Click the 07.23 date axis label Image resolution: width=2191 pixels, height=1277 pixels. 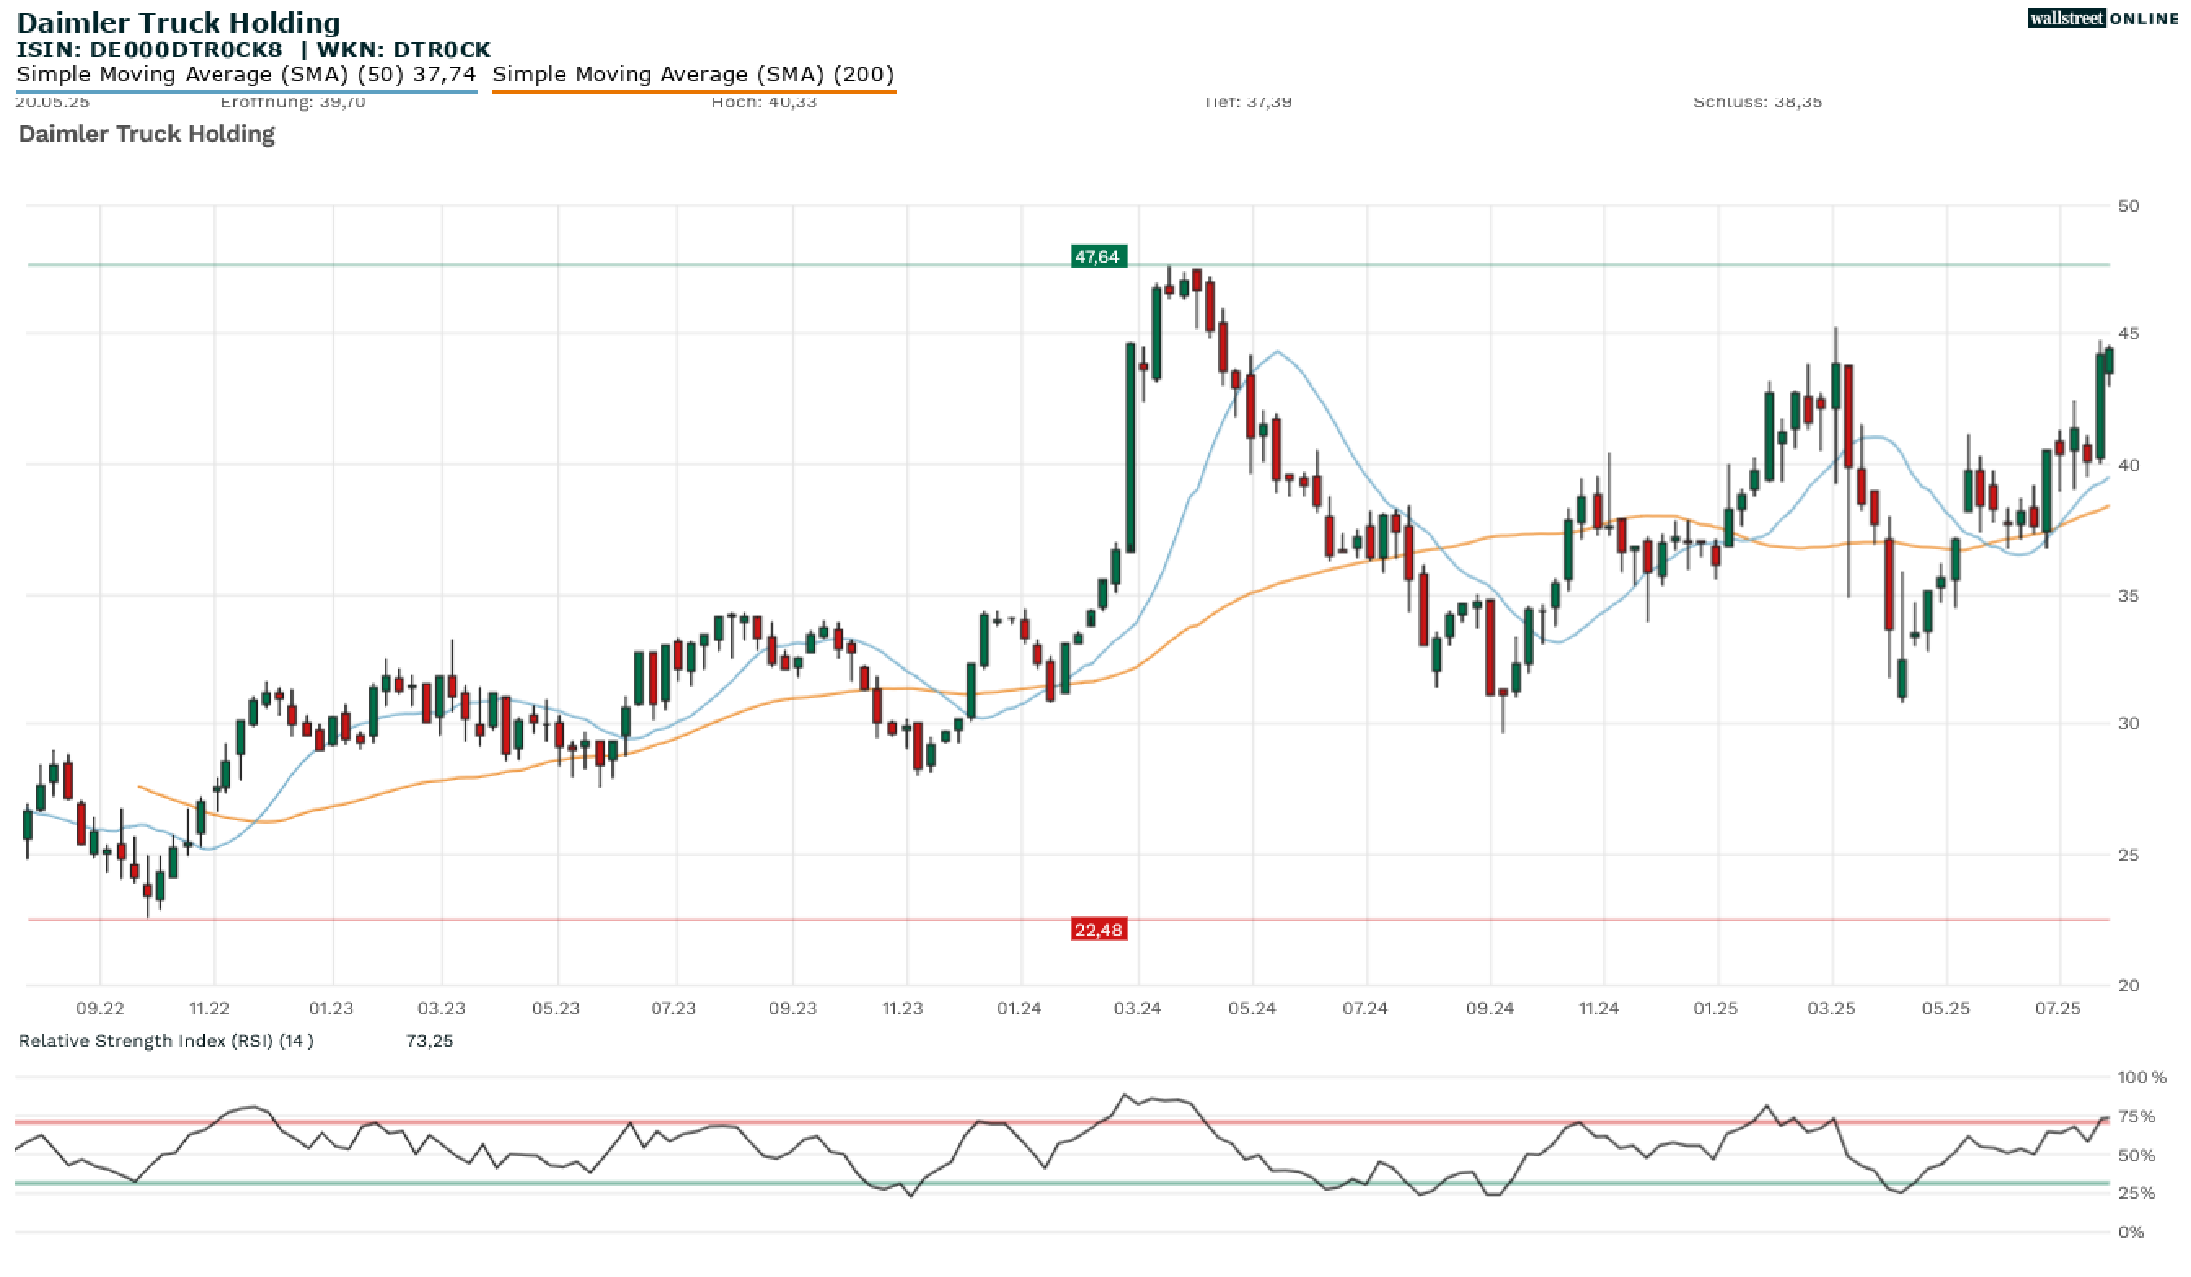[x=673, y=1008]
